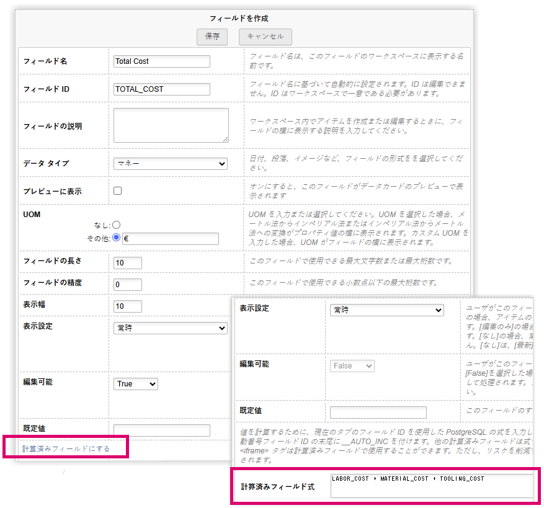Image resolution: width=544 pixels, height=508 pixels.
Task: Click the フィールドの長さ input showing 10
Action: click(x=127, y=262)
